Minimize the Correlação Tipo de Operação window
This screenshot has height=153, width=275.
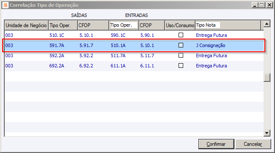[x=255, y=5]
